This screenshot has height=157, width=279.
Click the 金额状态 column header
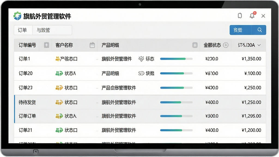(212, 45)
